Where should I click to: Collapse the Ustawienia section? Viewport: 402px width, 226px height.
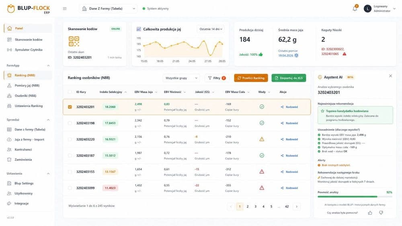48,173
